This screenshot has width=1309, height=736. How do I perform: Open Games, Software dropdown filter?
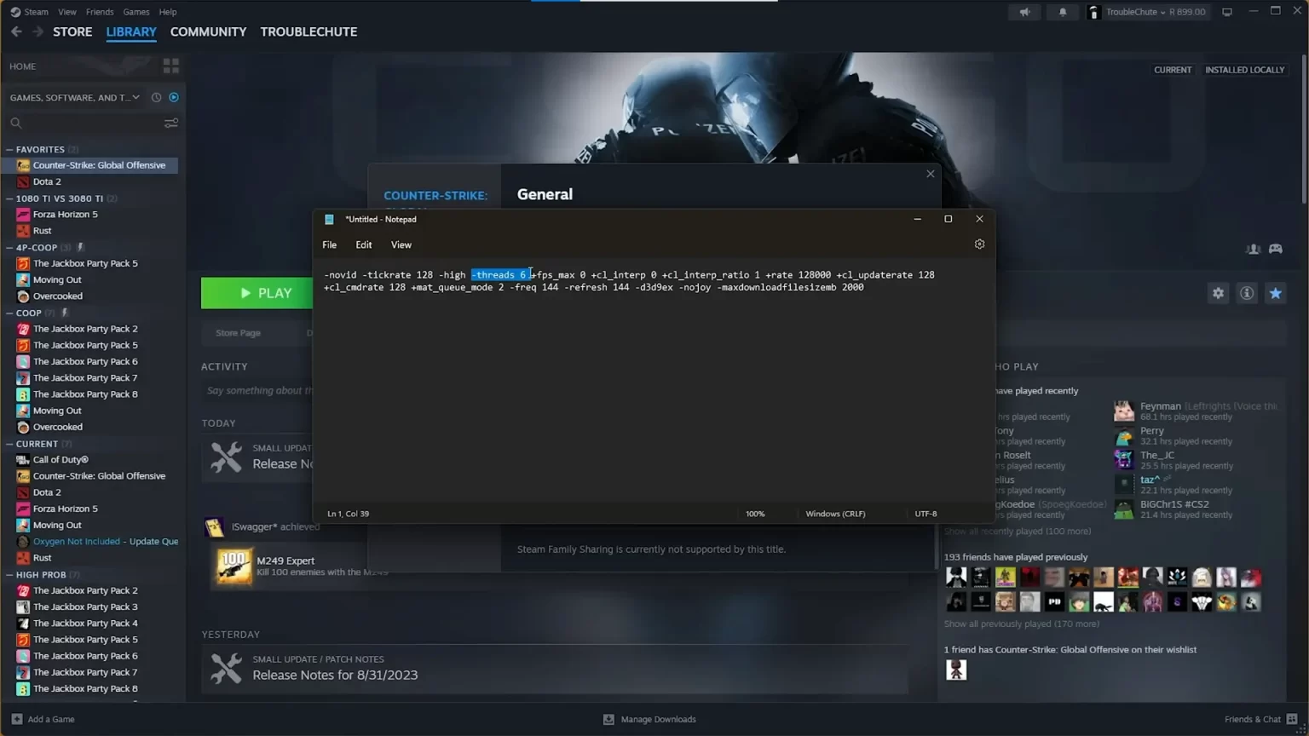[75, 97]
